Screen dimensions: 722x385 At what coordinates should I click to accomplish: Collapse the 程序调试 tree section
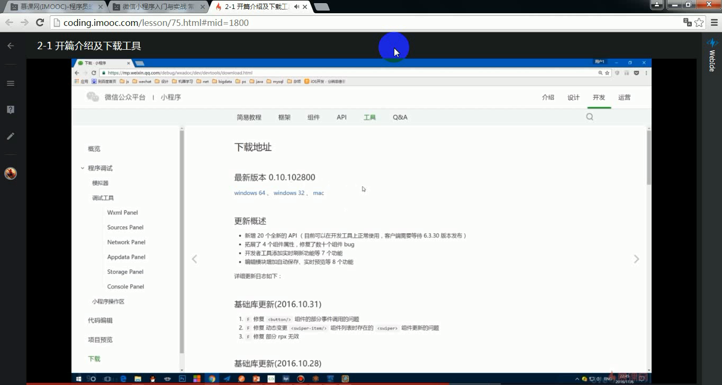(x=83, y=168)
